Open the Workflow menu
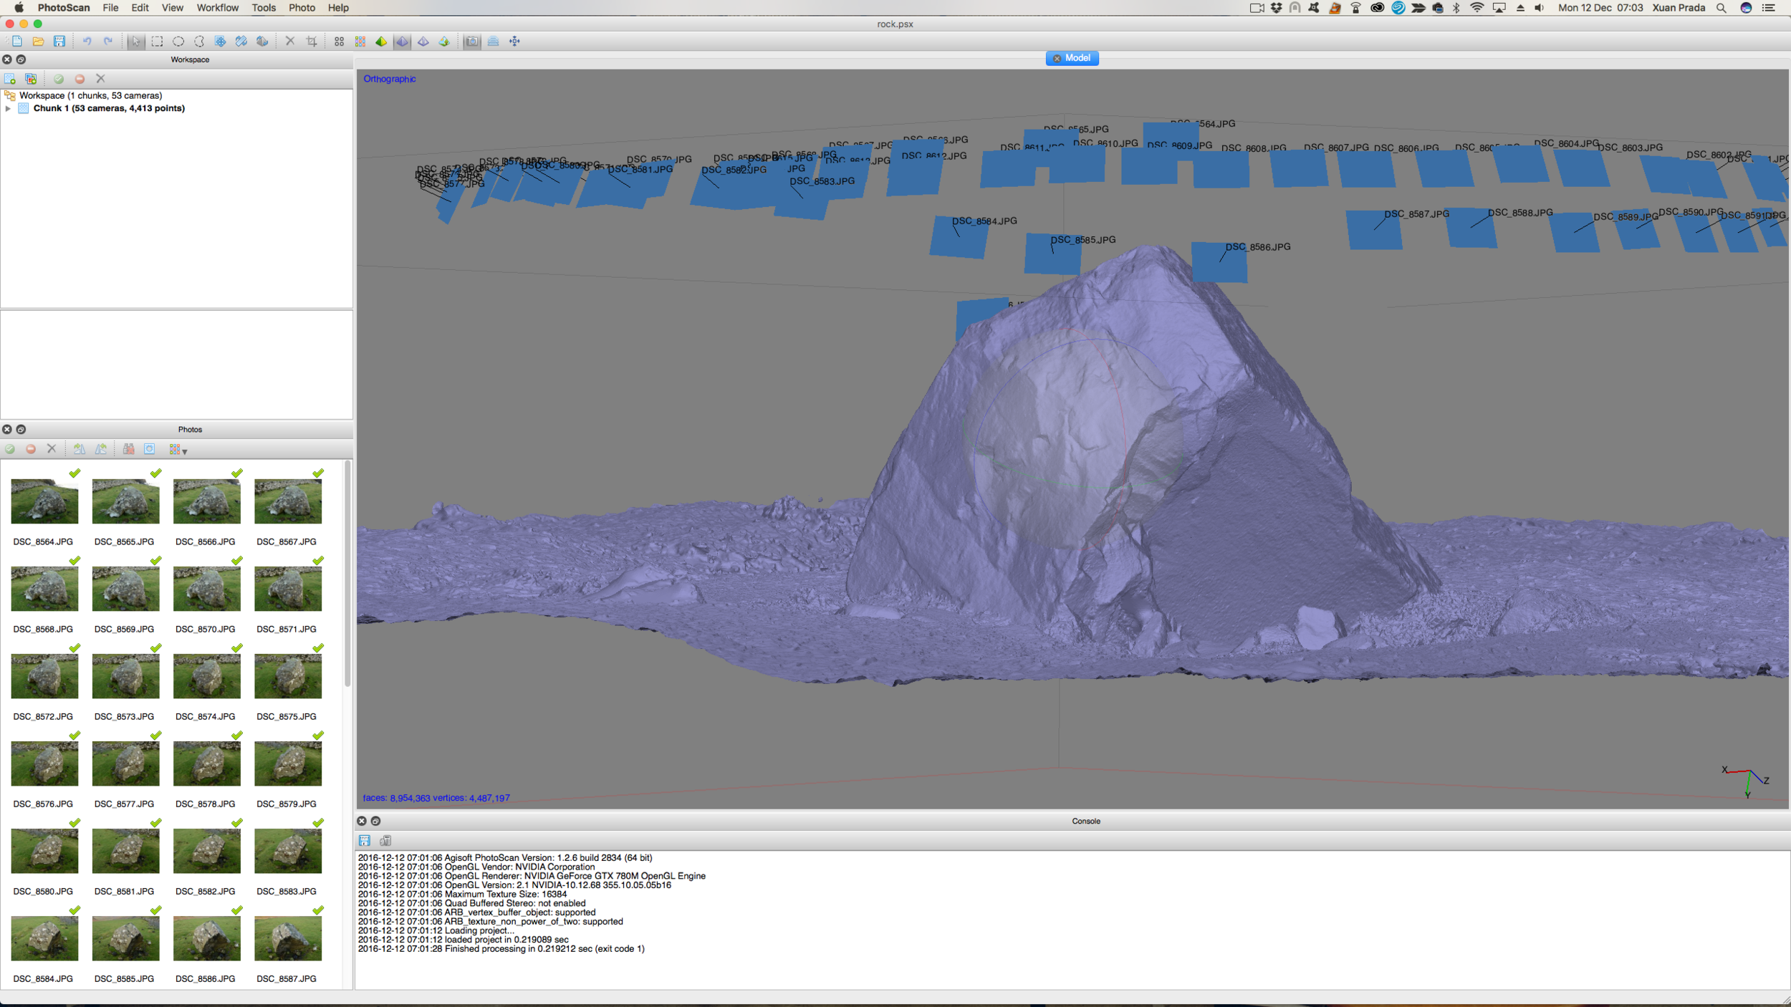Image resolution: width=1791 pixels, height=1007 pixels. [x=217, y=8]
